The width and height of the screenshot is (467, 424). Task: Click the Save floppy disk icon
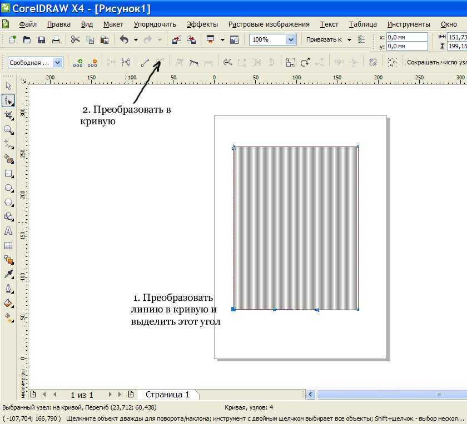[x=41, y=40]
